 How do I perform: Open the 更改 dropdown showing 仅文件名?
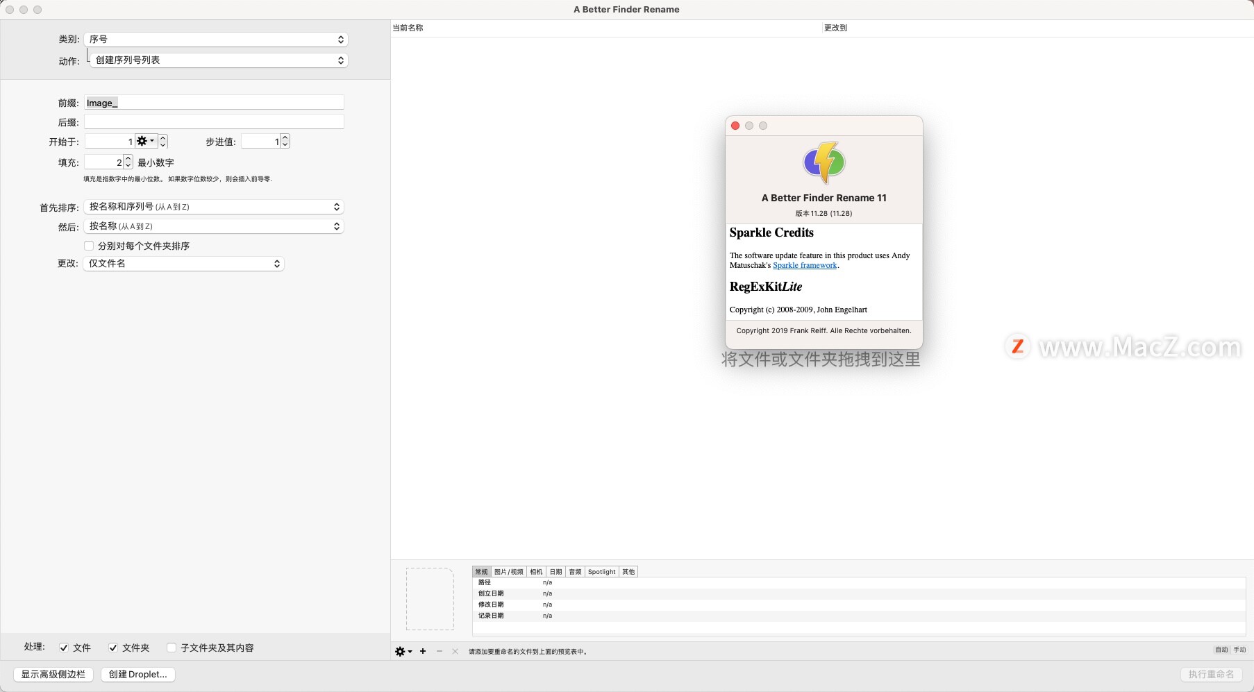point(184,264)
